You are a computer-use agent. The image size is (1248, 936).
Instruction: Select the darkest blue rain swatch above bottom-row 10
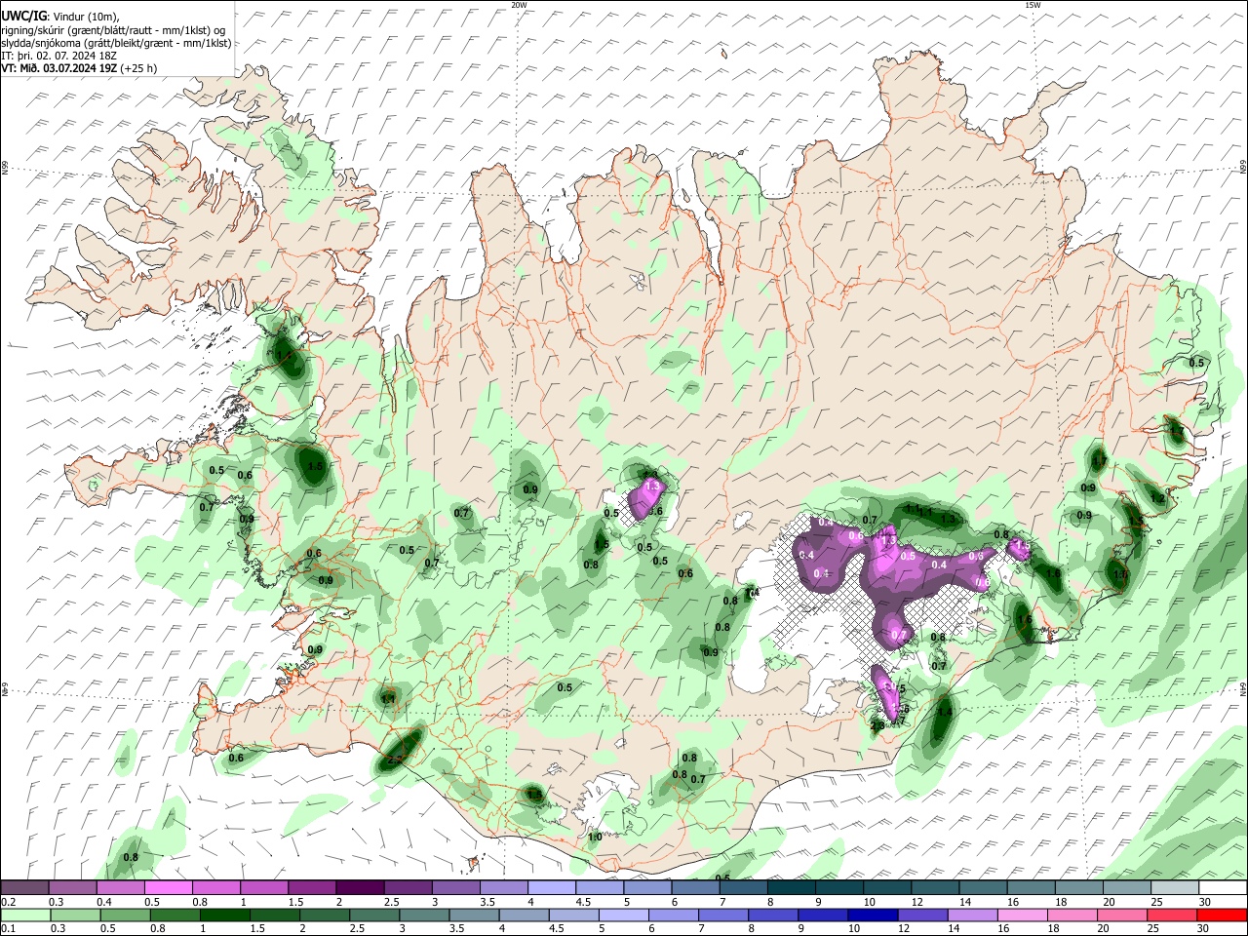pos(873,916)
